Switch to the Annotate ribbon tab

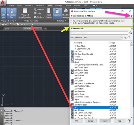point(29,5)
